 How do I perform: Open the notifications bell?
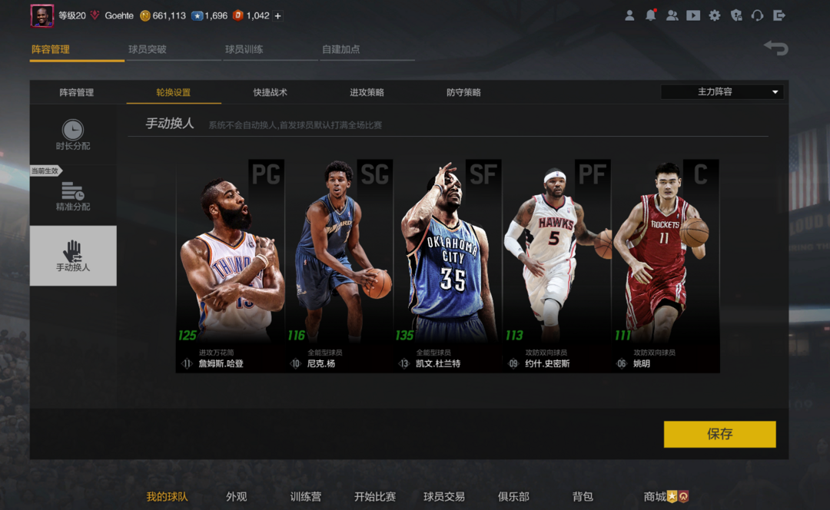tap(651, 15)
